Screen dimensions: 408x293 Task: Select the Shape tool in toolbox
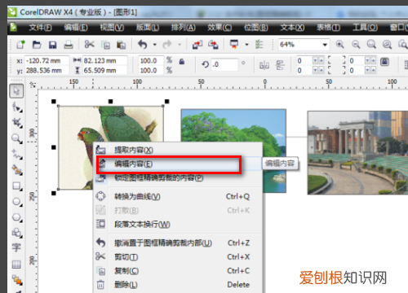coord(17,107)
